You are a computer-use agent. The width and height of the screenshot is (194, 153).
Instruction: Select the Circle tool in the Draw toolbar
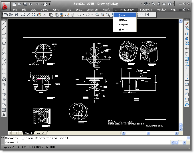4,54
